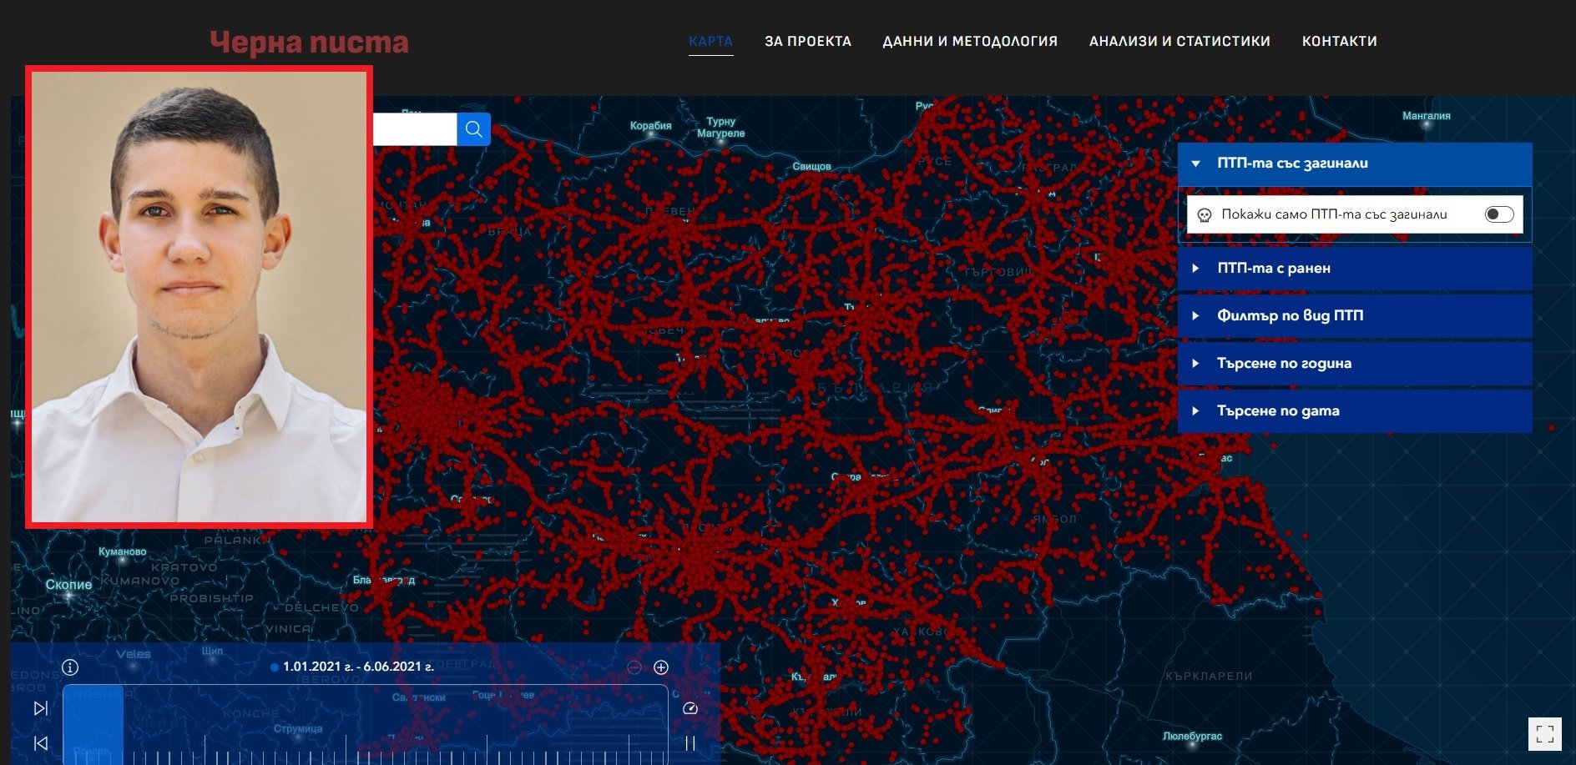
Task: Zoom in the timeline with the plus icon
Action: (x=661, y=667)
